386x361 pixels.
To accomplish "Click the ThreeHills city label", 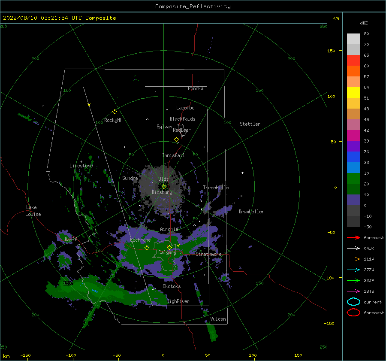I will pyautogui.click(x=216, y=188).
